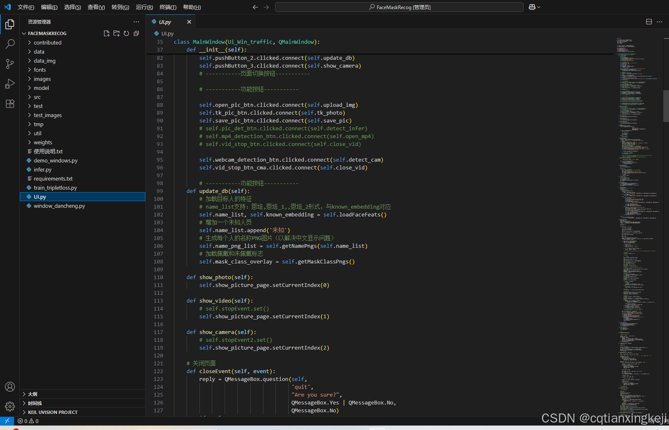Open the 编辑(E) menu
The width and height of the screenshot is (669, 430).
click(49, 7)
